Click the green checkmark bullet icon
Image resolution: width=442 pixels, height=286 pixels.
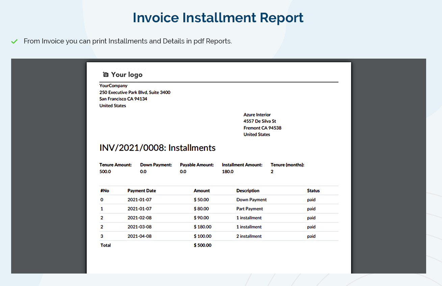tap(14, 41)
